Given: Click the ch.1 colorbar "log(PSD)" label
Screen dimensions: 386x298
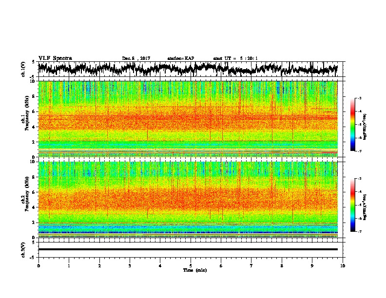Looking at the screenshot, I should click(366, 127).
